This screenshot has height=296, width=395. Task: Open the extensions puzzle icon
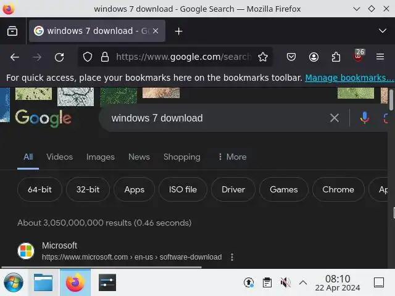[x=336, y=57]
